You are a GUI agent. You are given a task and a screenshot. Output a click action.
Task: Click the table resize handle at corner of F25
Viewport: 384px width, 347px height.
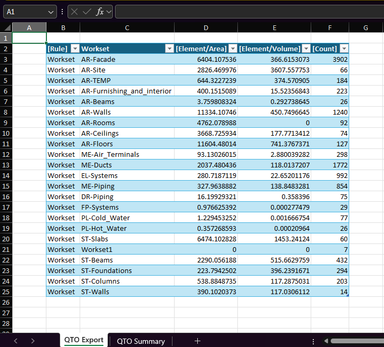348,295
